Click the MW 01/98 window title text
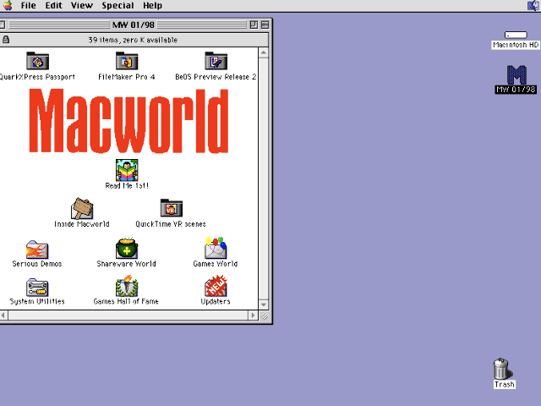The width and height of the screenshot is (541, 406). 134,25
